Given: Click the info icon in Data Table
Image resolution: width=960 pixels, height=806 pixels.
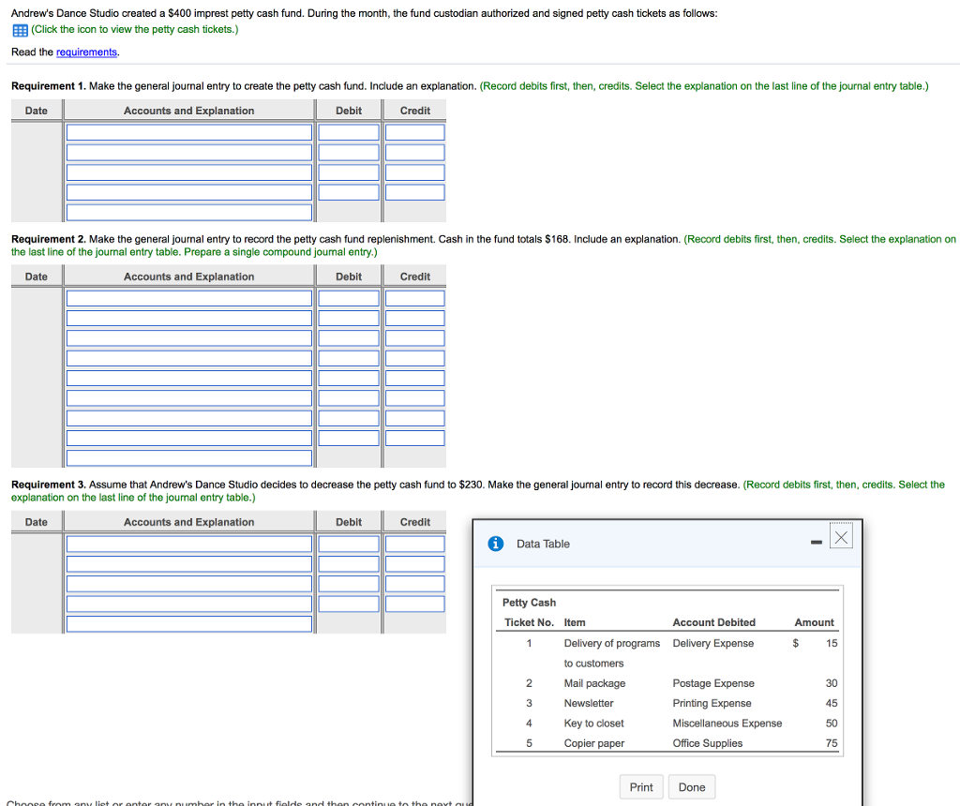Looking at the screenshot, I should pyautogui.click(x=497, y=544).
